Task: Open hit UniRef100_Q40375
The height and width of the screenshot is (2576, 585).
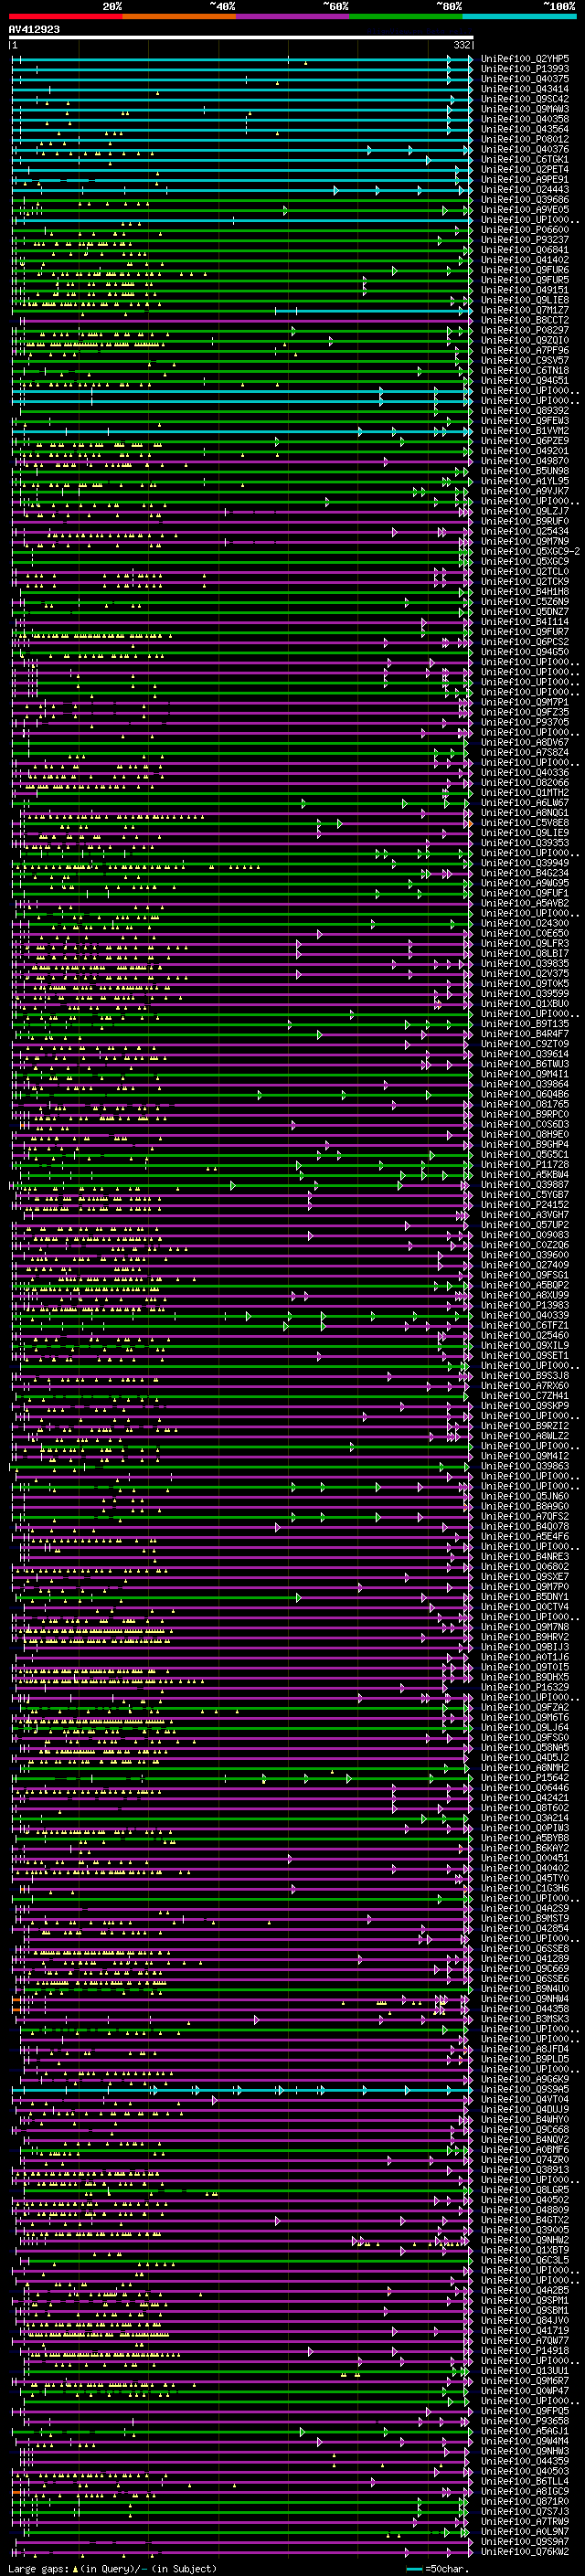Action: pyautogui.click(x=525, y=79)
